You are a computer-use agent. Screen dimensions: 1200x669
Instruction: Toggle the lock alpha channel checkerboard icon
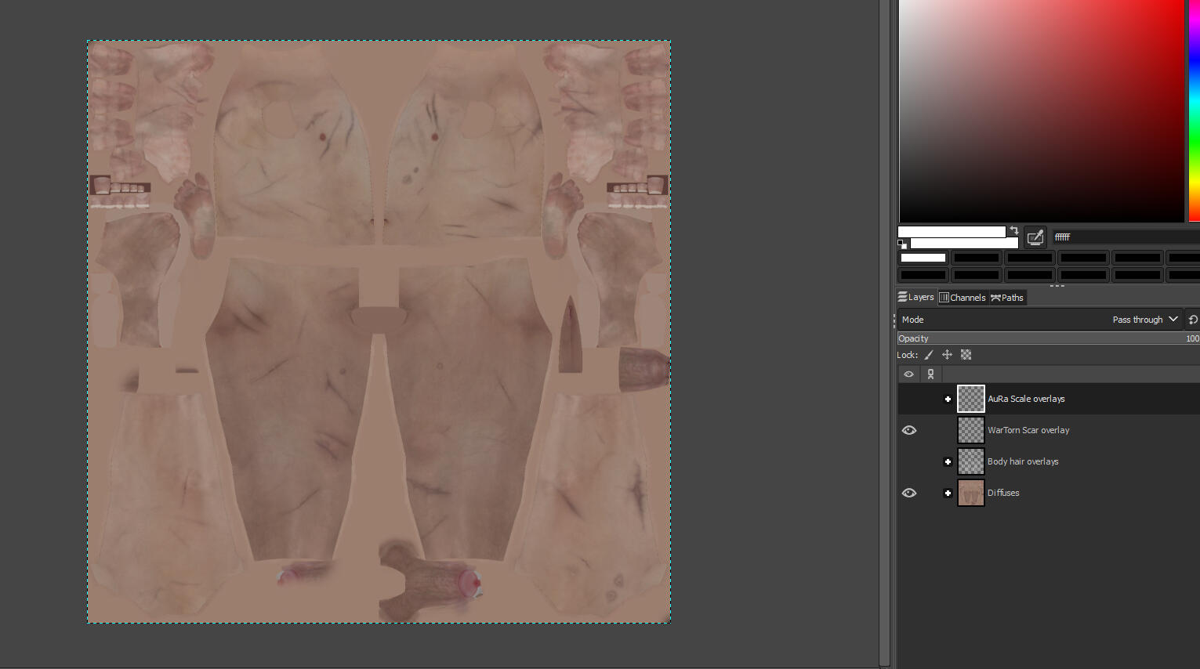point(966,355)
